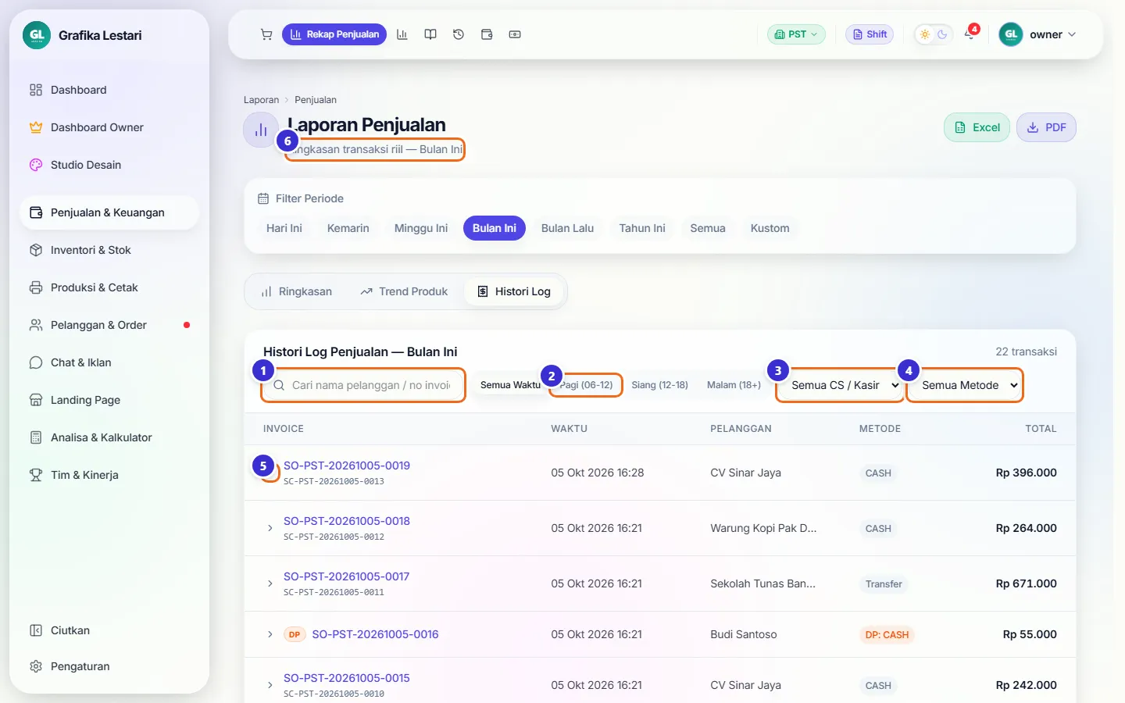
Task: Export the report to Excel
Action: click(x=977, y=127)
